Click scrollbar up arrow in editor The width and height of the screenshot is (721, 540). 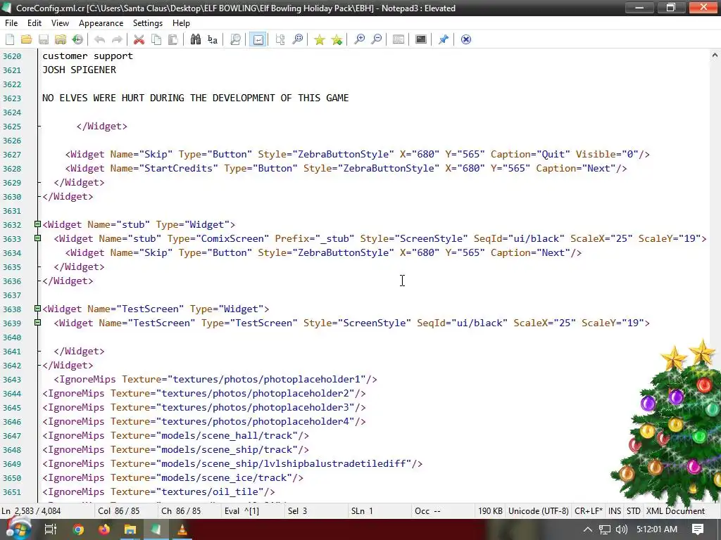coord(715,55)
